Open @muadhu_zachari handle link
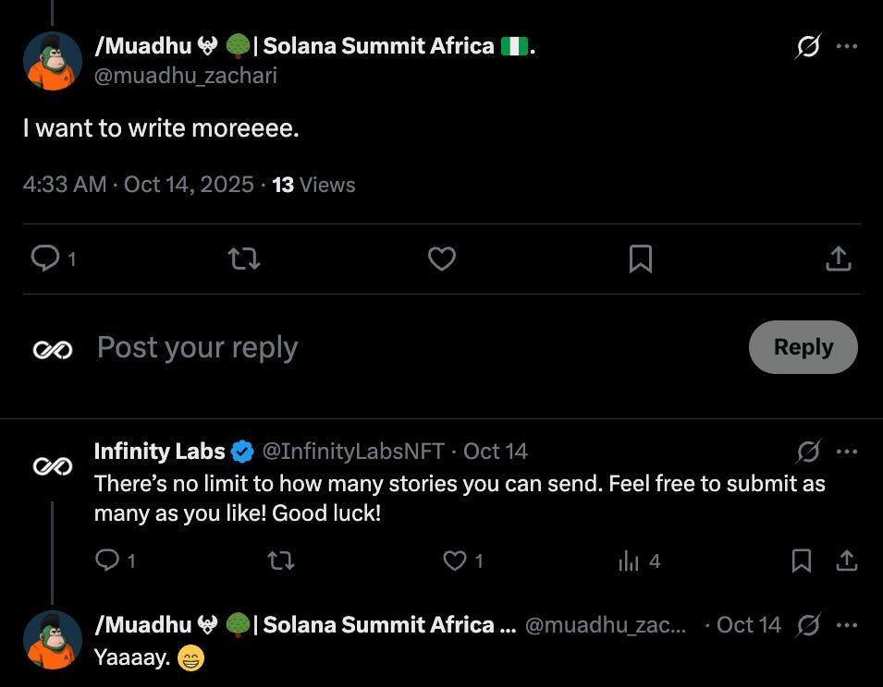 pyautogui.click(x=185, y=76)
